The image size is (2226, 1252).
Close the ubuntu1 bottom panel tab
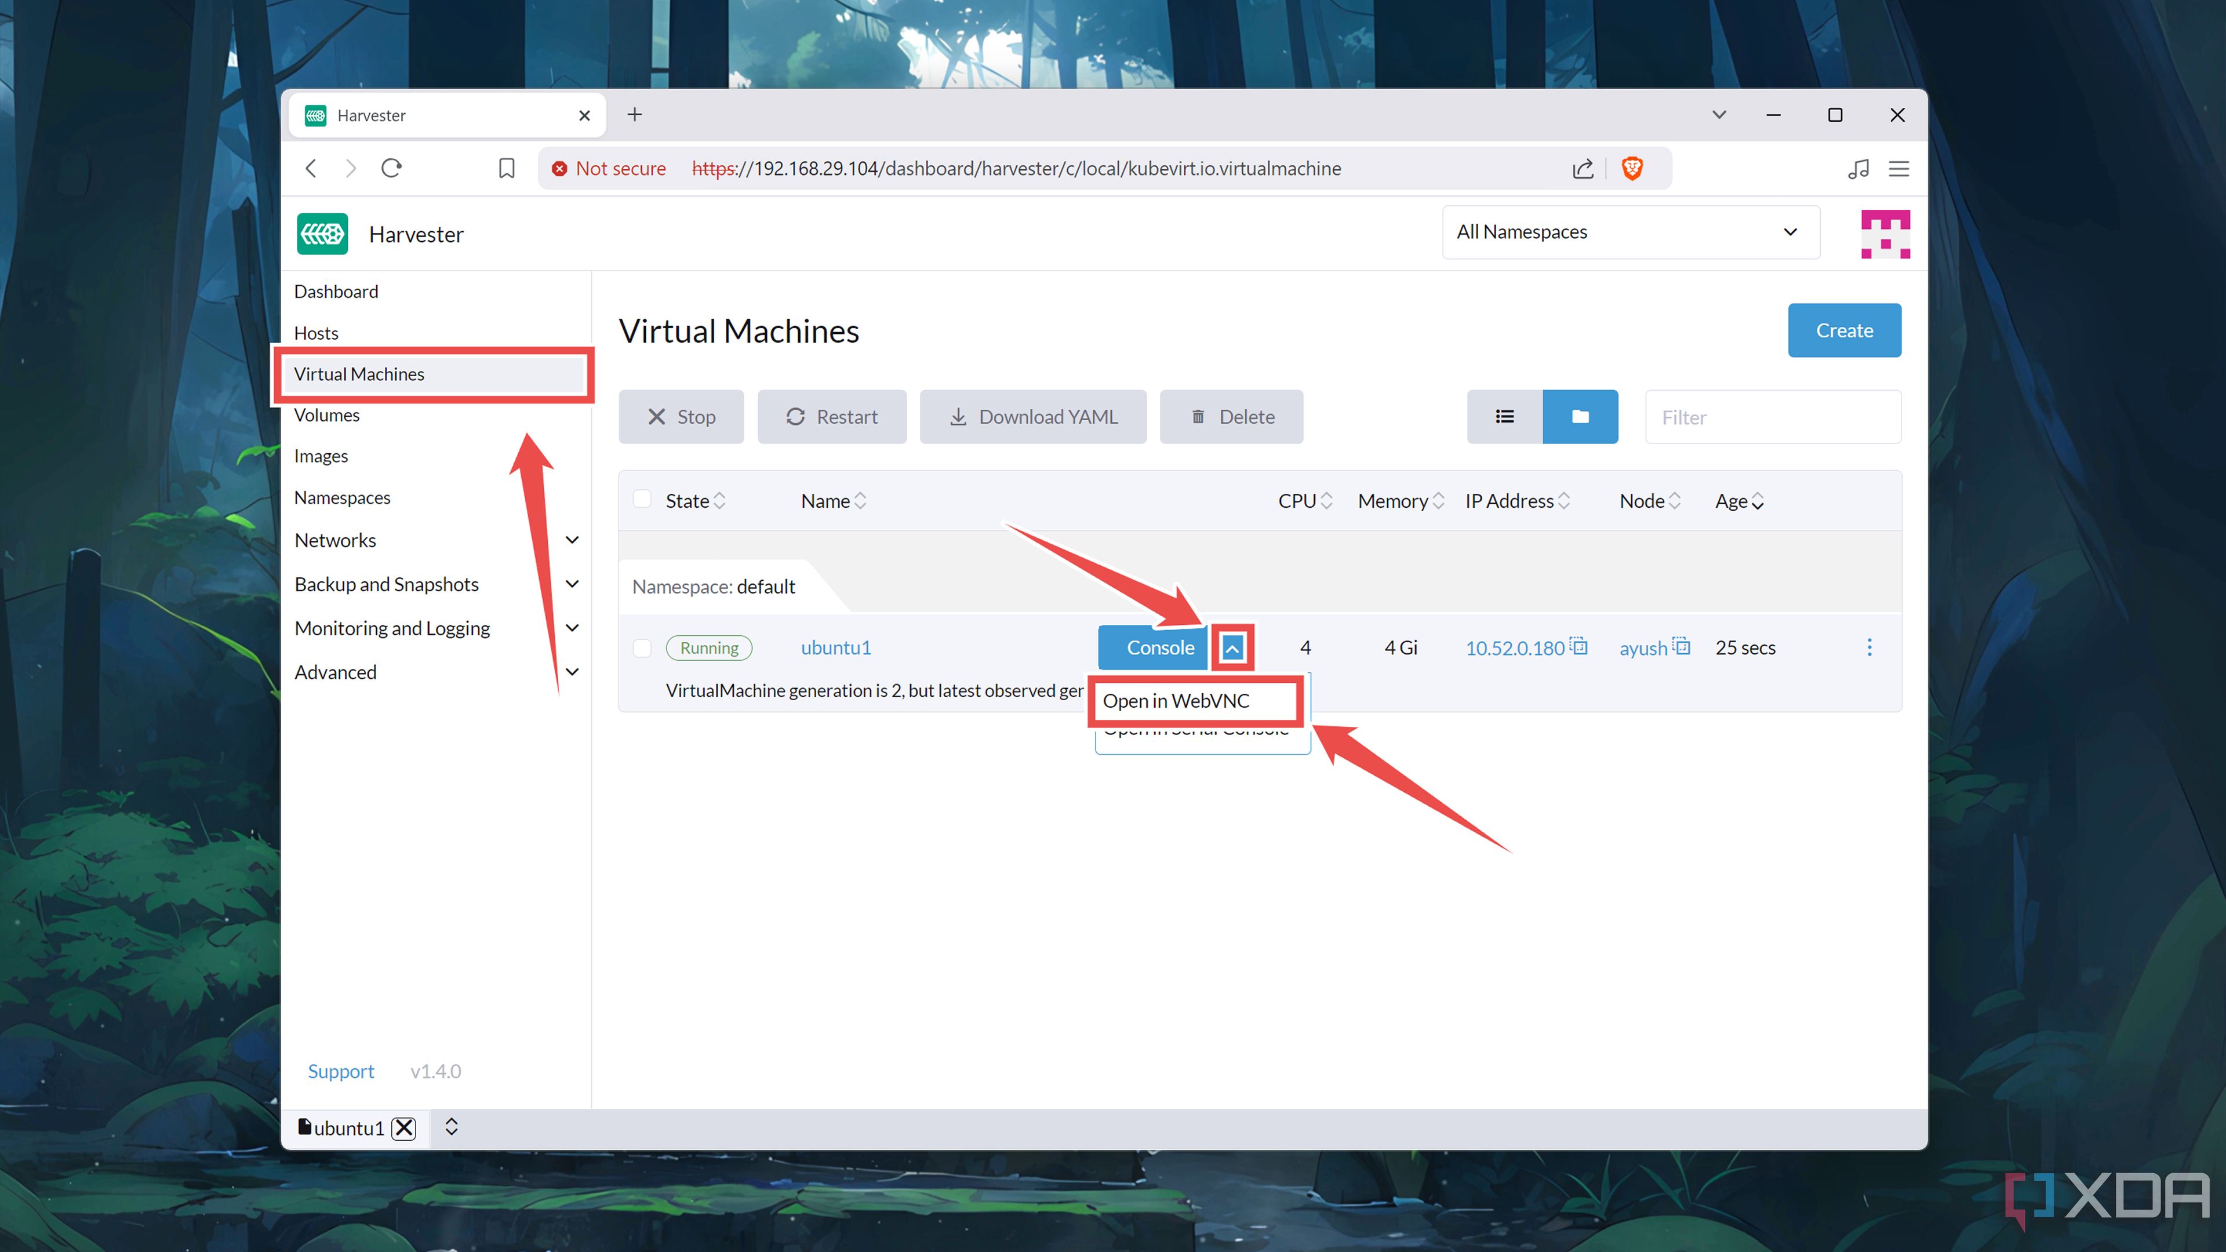point(403,1127)
